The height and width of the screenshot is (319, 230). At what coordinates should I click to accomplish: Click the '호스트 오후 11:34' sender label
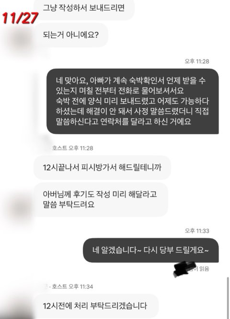tap(72, 286)
